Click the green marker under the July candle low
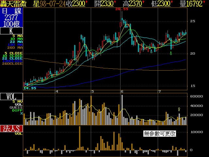Screen dimensions: 209x157 pyautogui.click(x=171, y=53)
